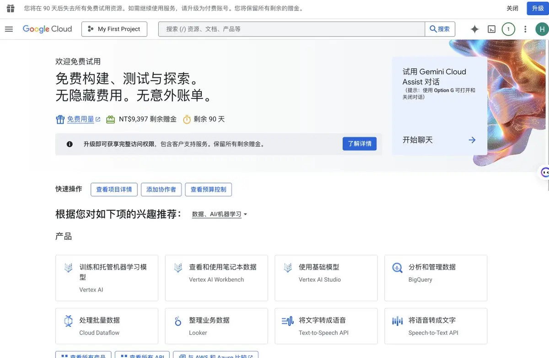Image resolution: width=549 pixels, height=358 pixels.
Task: Click the 搜索 search button
Action: click(x=440, y=29)
